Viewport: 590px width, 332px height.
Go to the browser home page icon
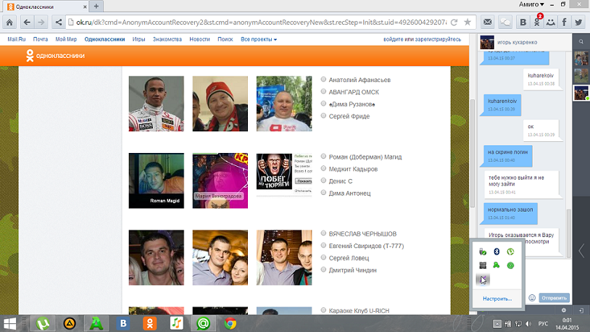pyautogui.click(x=9, y=22)
